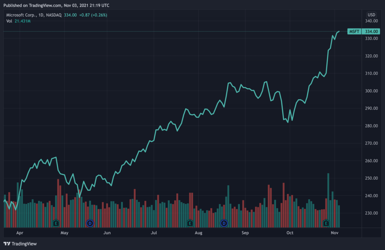Click the earnings E marker nearest the Nov label
The image size is (385, 250).
point(326,223)
